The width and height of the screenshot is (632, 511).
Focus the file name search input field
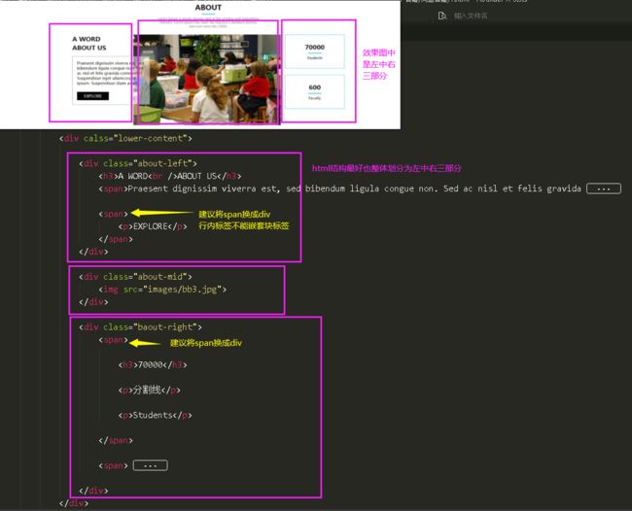[471, 16]
